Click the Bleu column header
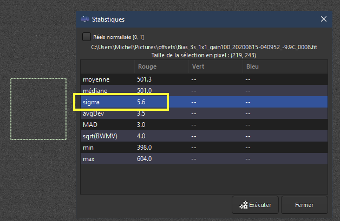Screen dimensions: 340x221 pos(252,67)
